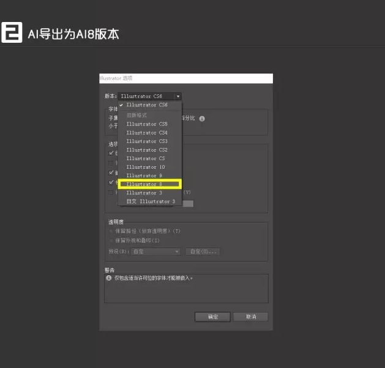Open the 版本 dropdown showing Illustrator CS6

click(149, 96)
